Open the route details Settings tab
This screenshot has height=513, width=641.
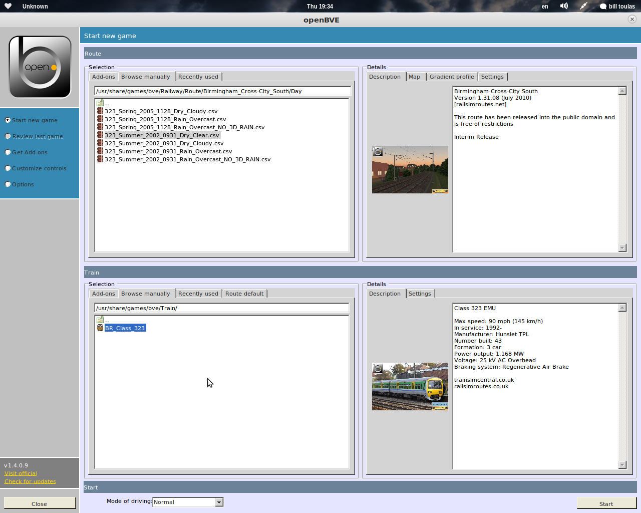point(492,77)
